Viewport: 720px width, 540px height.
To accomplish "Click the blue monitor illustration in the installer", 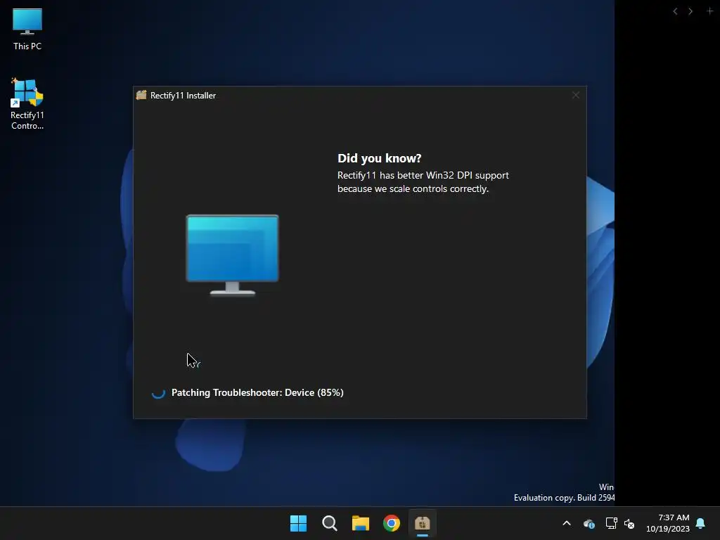I will (x=232, y=255).
